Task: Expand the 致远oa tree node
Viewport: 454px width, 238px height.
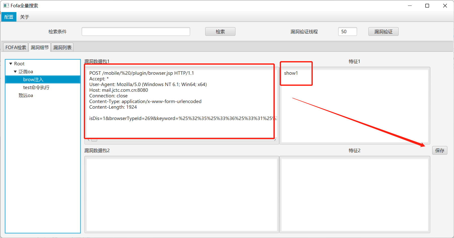Action: [x=26, y=95]
